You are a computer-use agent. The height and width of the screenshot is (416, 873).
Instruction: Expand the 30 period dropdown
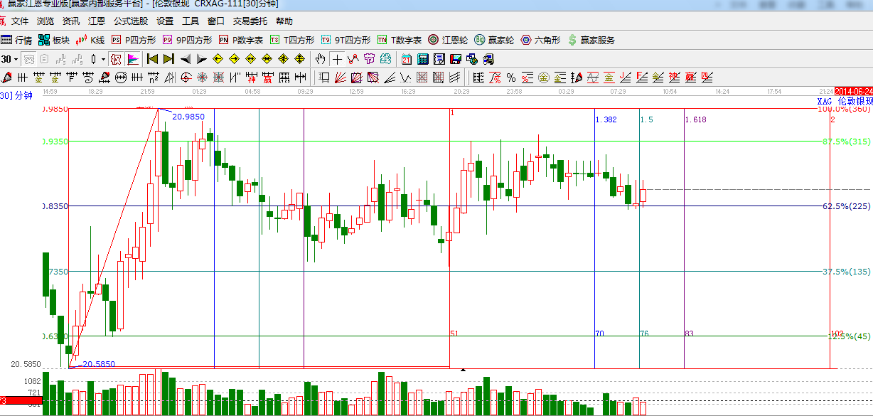pos(10,59)
